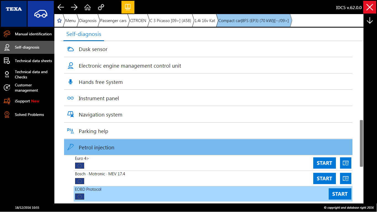Click the Parking help sensor icon

coord(70,131)
